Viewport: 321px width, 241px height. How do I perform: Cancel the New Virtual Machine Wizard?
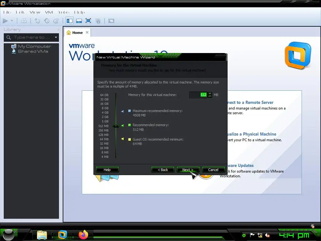(213, 170)
